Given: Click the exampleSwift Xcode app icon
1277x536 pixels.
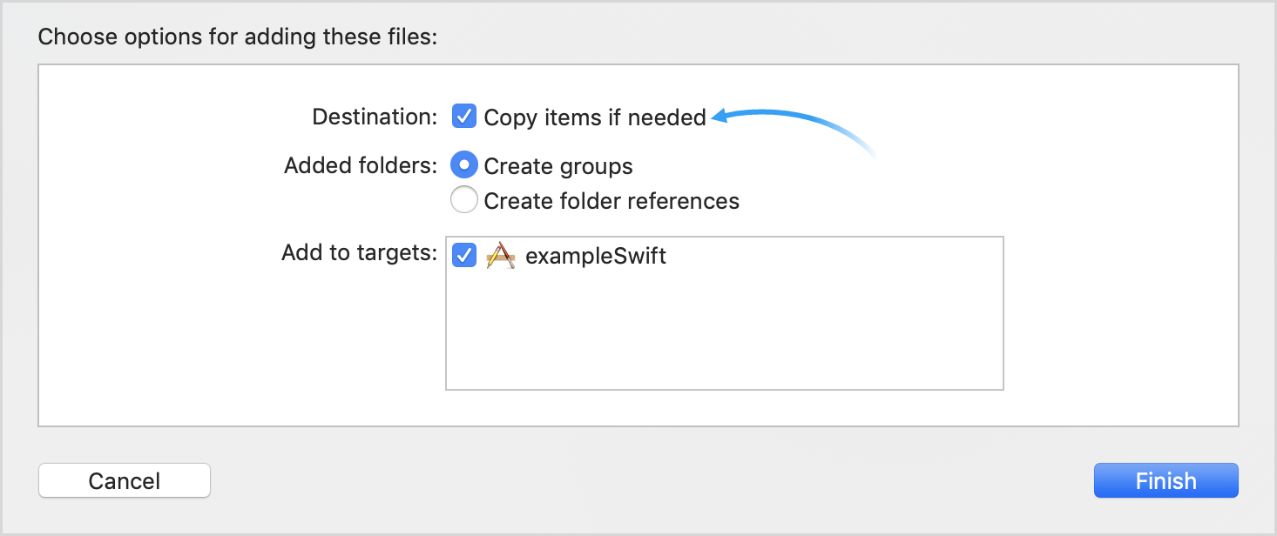Looking at the screenshot, I should (x=501, y=256).
